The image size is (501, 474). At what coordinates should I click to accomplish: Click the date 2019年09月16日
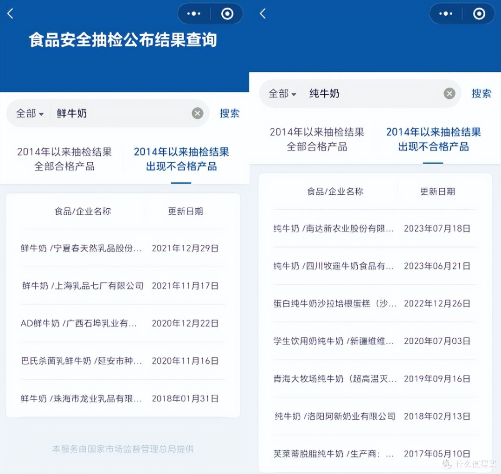pyautogui.click(x=437, y=379)
